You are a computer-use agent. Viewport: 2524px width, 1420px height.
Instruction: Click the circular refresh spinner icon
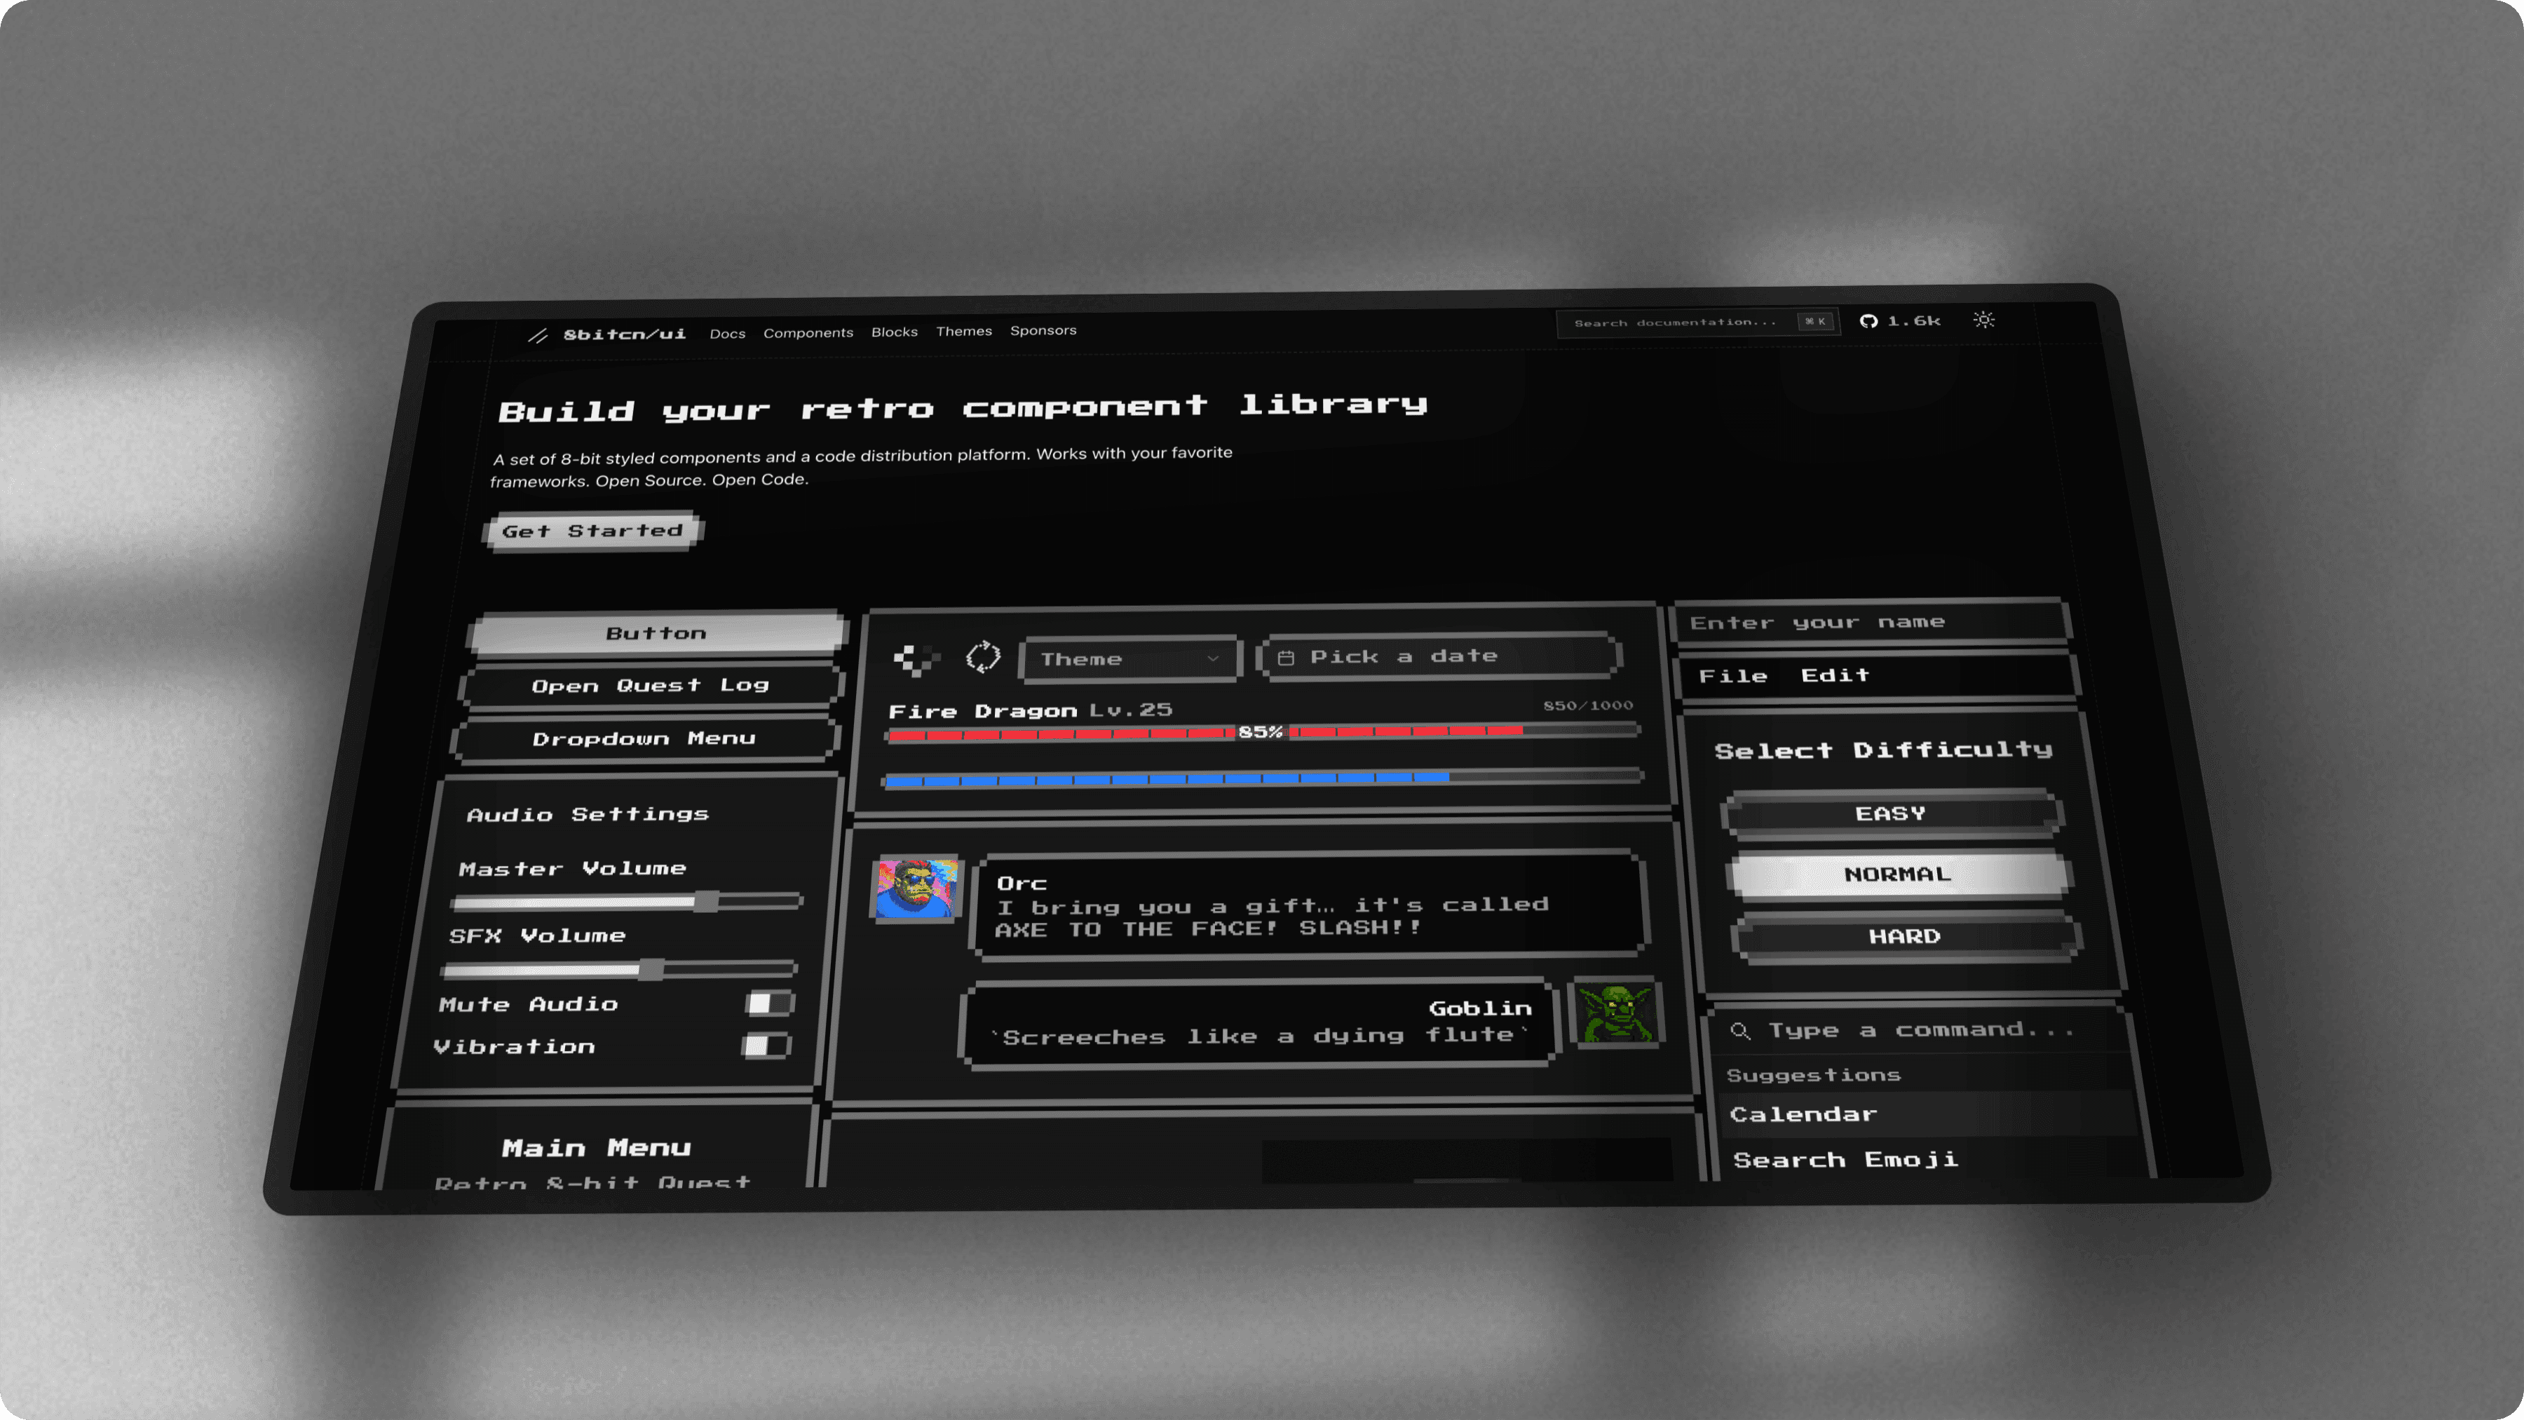983,656
